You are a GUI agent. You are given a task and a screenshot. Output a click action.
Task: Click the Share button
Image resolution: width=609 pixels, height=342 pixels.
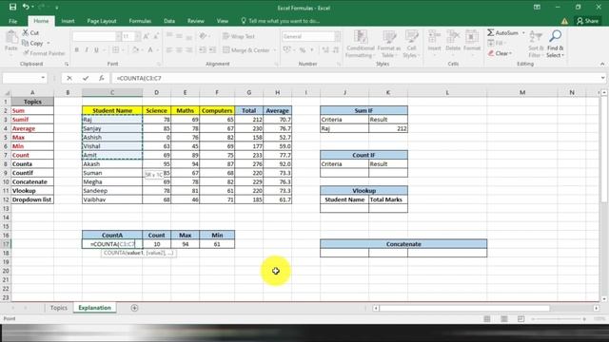click(588, 21)
